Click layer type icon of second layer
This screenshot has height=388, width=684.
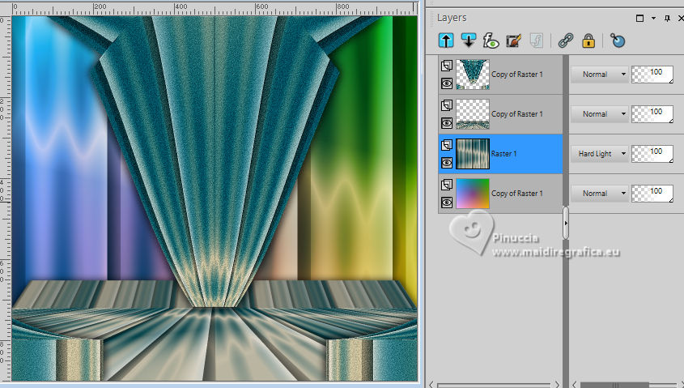(x=446, y=105)
